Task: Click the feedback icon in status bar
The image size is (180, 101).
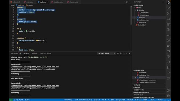Action: (x=165, y=100)
